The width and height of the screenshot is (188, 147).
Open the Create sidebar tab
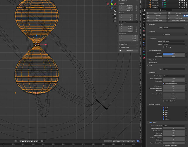[x=141, y=43]
